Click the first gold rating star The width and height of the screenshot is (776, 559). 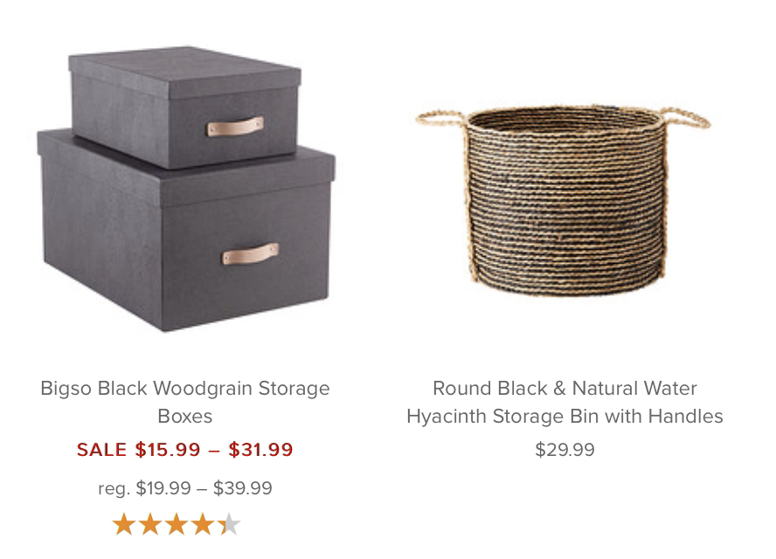(x=124, y=524)
